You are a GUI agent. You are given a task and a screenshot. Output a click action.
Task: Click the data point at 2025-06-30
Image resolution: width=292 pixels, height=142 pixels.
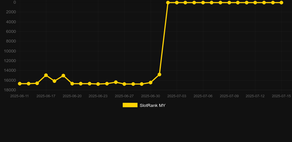[150, 82]
